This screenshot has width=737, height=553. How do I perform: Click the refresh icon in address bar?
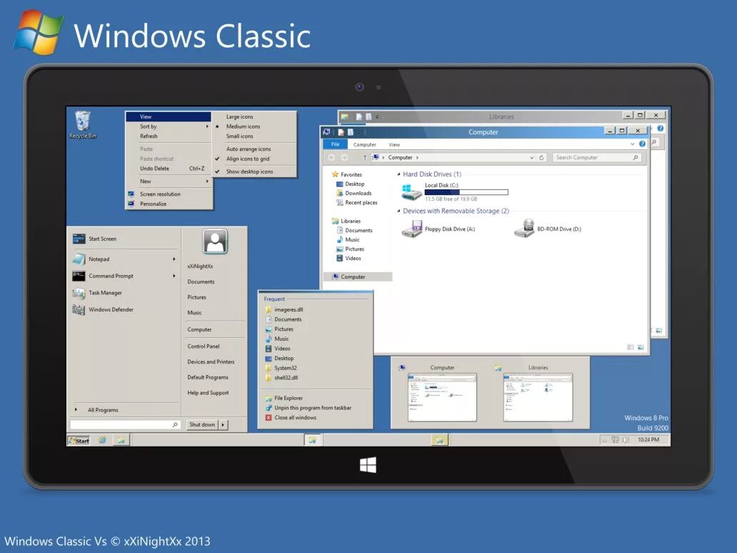(x=541, y=157)
